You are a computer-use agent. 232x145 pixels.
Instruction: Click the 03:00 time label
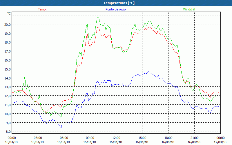(x=38, y=138)
